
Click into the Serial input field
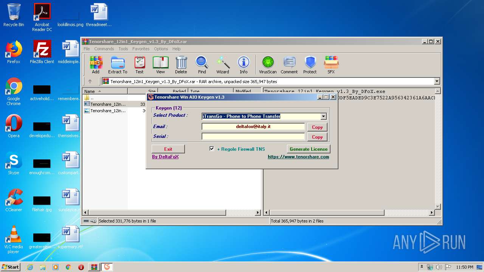[x=253, y=136]
